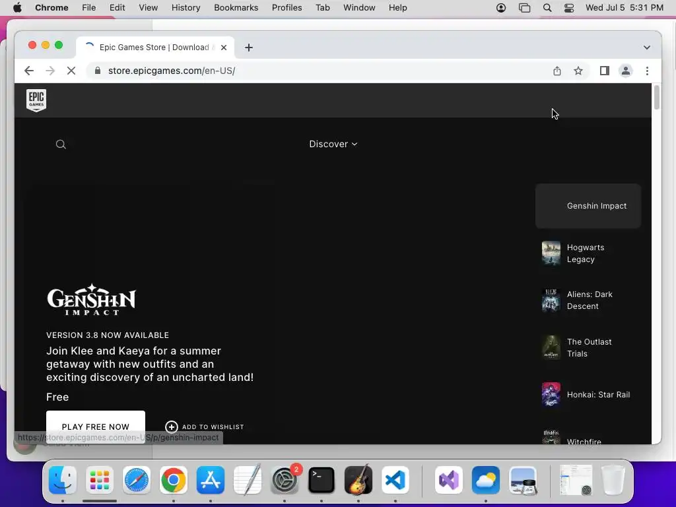The height and width of the screenshot is (507, 676).
Task: Click the page vertical scrollbar thumb
Action: (x=657, y=98)
